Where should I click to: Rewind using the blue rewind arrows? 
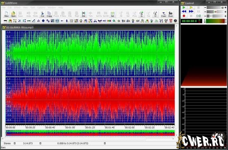184,11
